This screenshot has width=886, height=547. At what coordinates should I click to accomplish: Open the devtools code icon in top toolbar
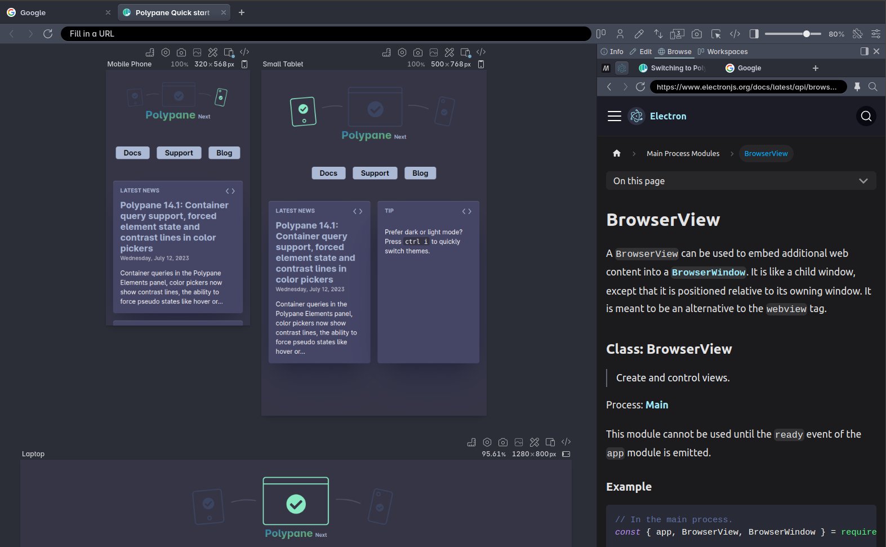[x=735, y=34]
